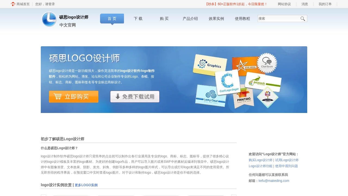Email kefu@makeding.com via the contact link

(274, 181)
